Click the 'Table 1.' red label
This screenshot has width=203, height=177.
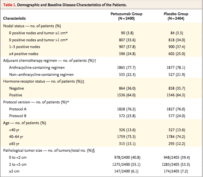(x=10, y=5)
